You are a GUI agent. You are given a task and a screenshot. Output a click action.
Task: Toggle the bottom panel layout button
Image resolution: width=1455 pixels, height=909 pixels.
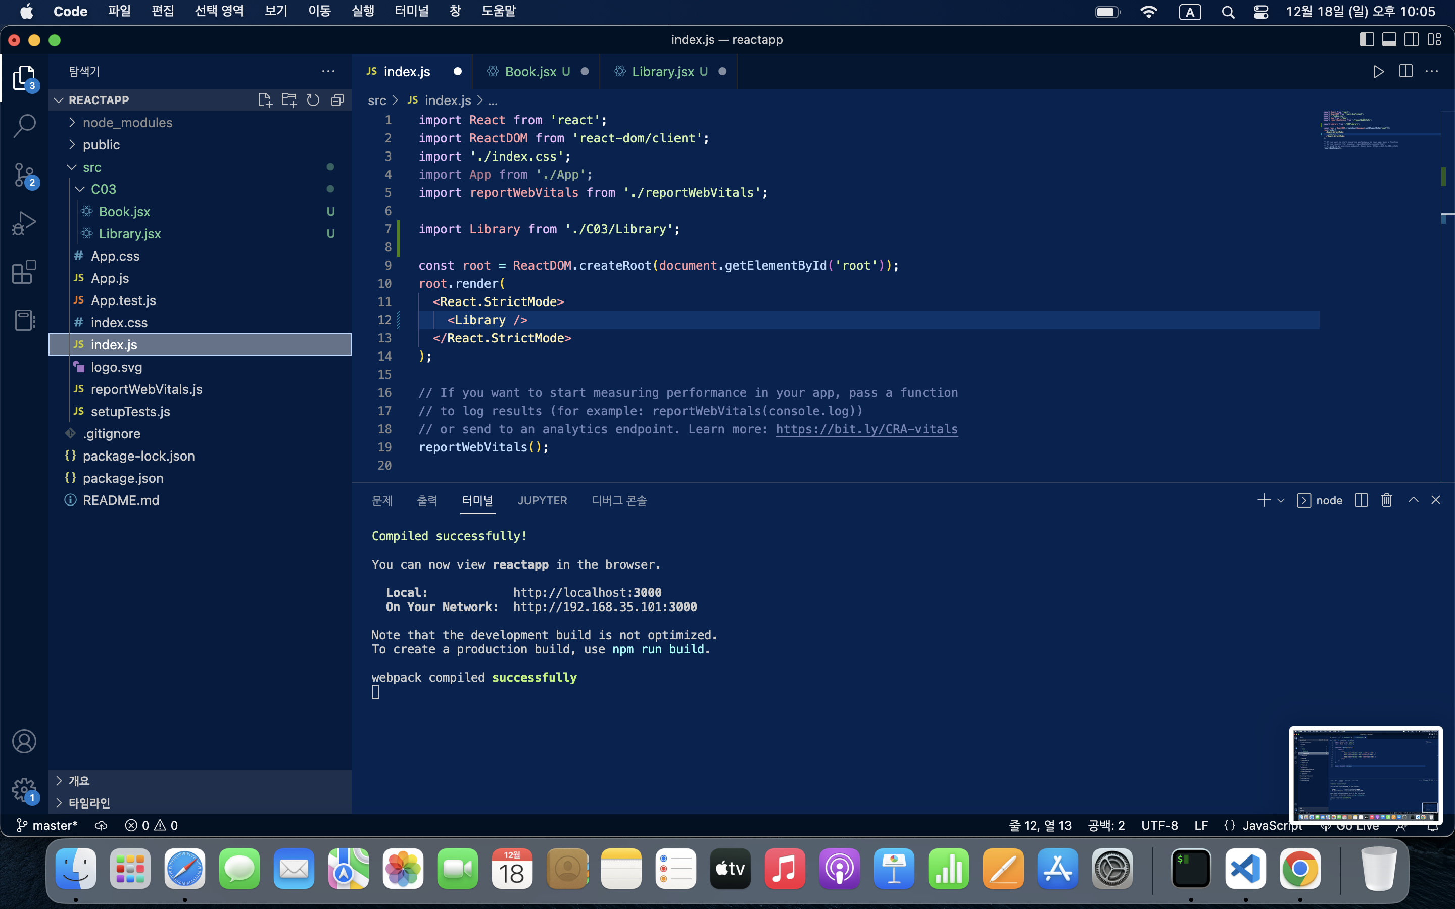1389,40
